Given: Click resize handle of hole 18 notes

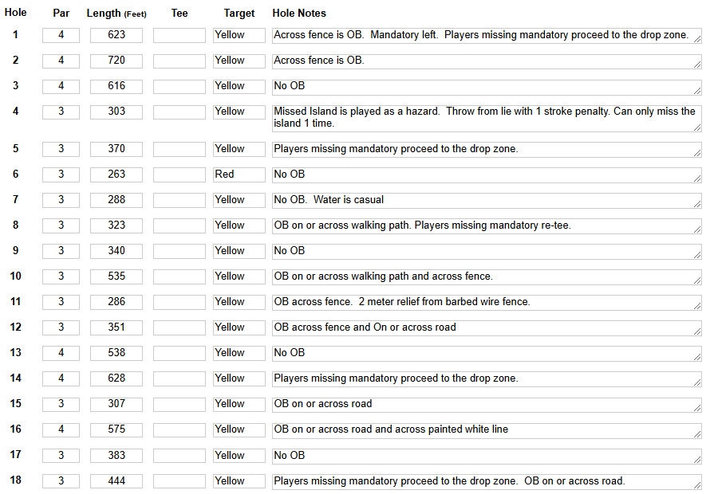Looking at the screenshot, I should (697, 485).
